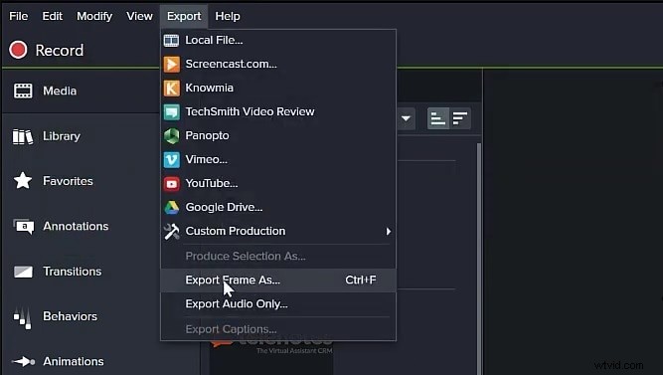Click the Knowmia K icon
The image size is (663, 375).
172,89
